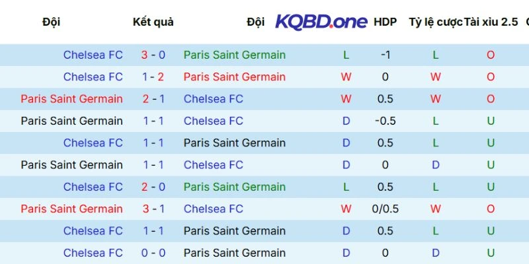
Task: Click the 0/0.5 handicap value
Action: click(386, 209)
